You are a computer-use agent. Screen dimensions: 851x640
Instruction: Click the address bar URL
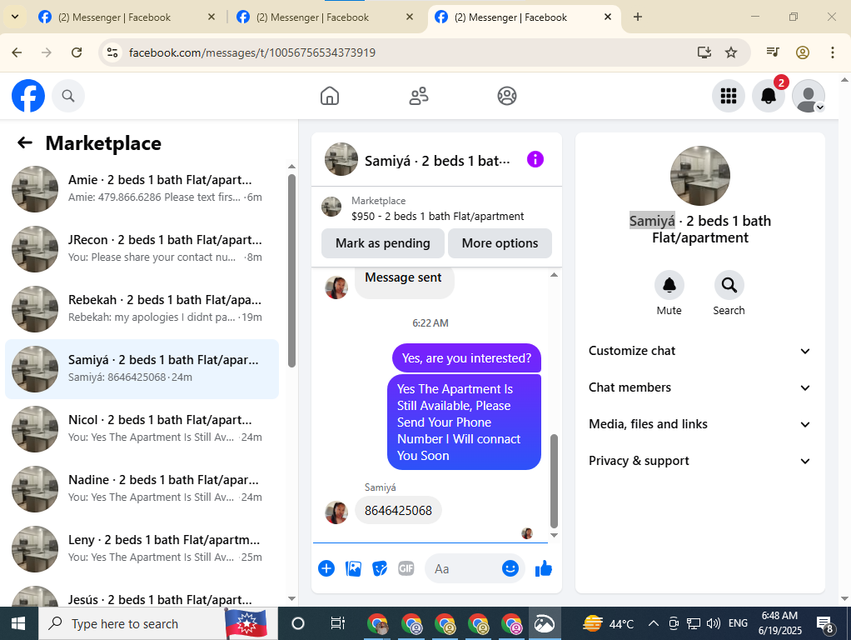252,52
